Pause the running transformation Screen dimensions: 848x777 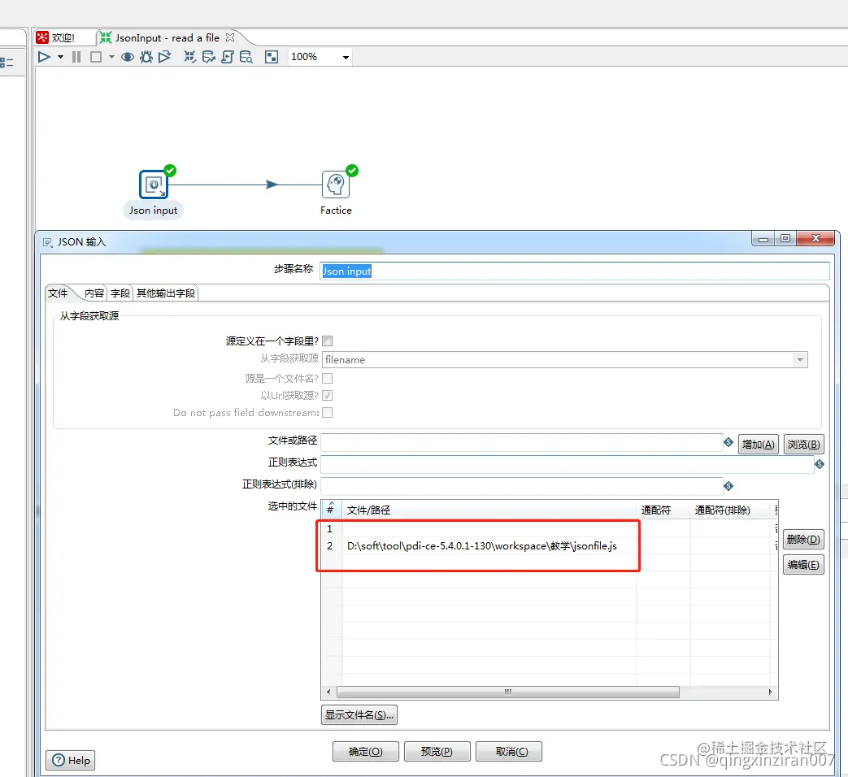pyautogui.click(x=76, y=57)
